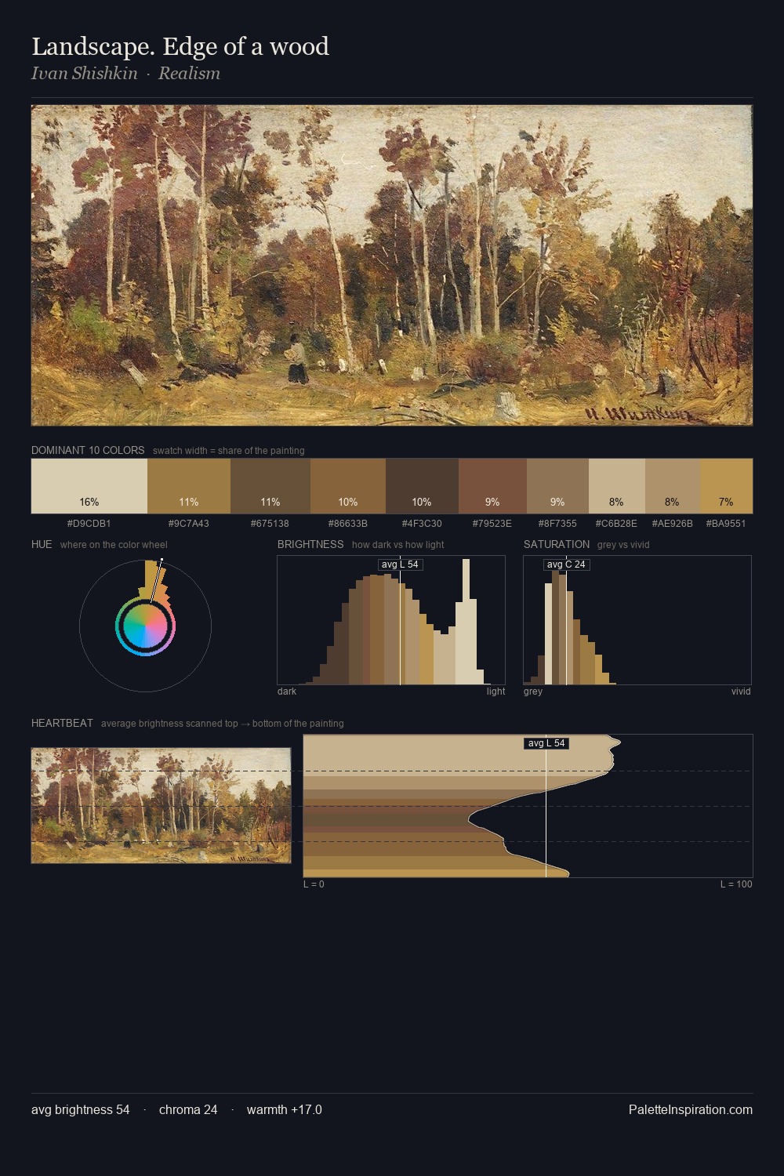
Task: Click the 'vivid' saturation axis label
Action: [741, 691]
